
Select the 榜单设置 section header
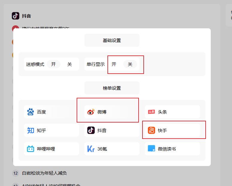coord(112,88)
